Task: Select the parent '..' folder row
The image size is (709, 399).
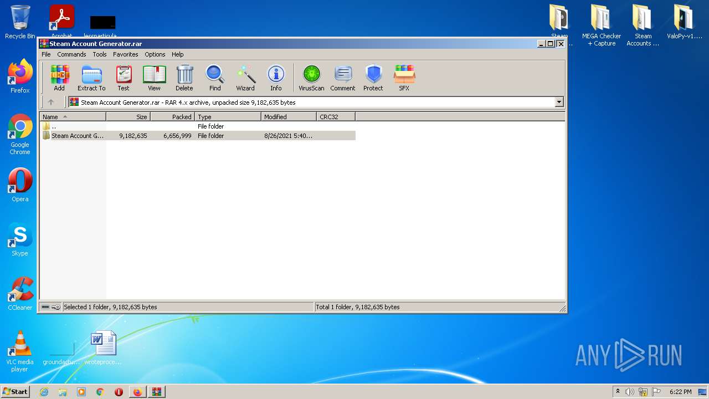Action: click(198, 126)
